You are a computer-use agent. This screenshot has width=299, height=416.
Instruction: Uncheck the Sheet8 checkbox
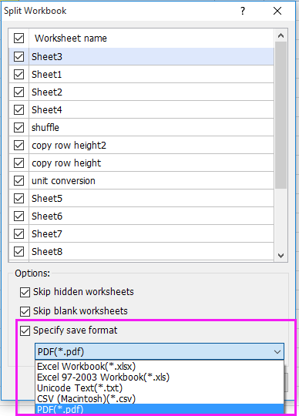tap(18, 251)
